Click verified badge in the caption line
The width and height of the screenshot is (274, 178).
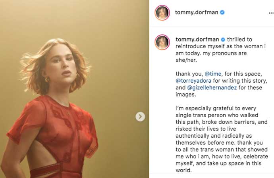[x=223, y=40]
